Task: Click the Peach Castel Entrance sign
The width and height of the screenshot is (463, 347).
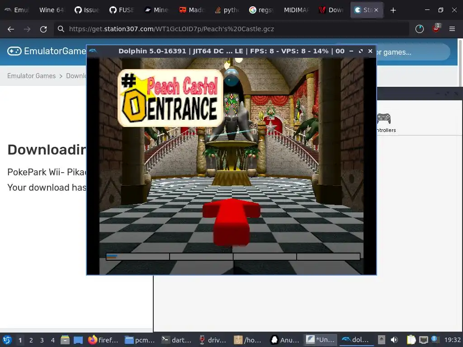Action: click(x=170, y=98)
